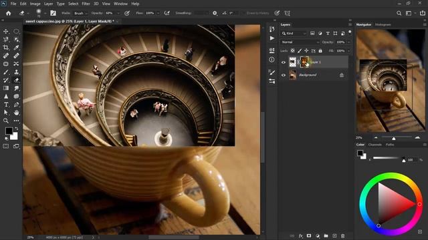Open layer Opacity dropdown arrow
The height and width of the screenshot is (240, 428).
(349, 42)
